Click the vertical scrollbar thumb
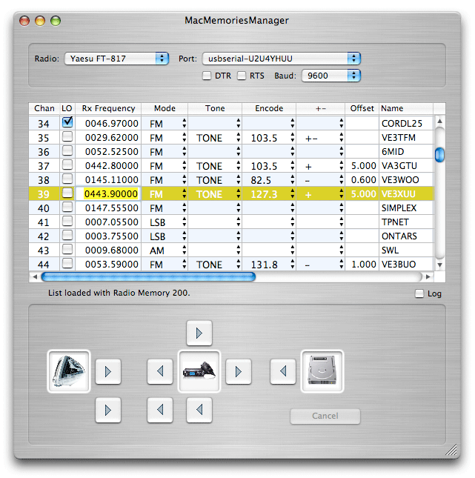Screen dimensions: 475x478 [439, 155]
